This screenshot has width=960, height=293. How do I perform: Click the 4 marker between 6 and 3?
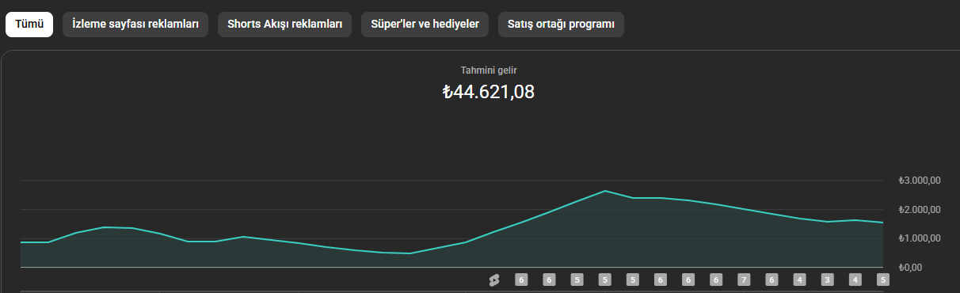tap(799, 280)
